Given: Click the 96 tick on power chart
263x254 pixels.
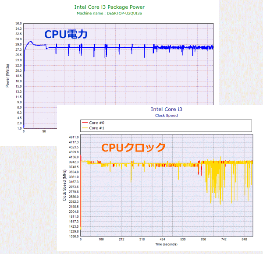Looking at the screenshot, I should click(x=44, y=131).
